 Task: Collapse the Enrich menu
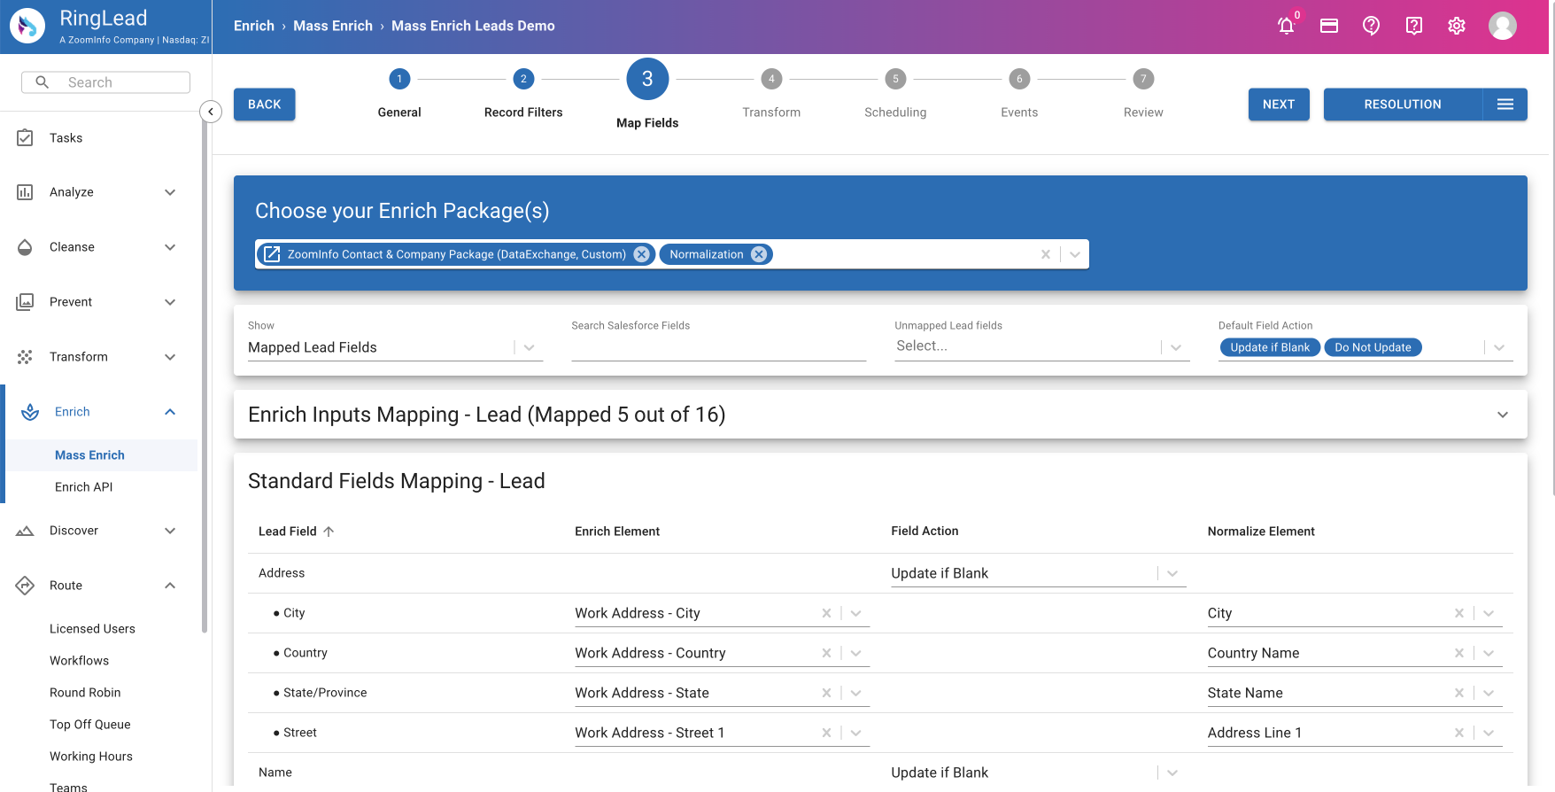pos(170,412)
